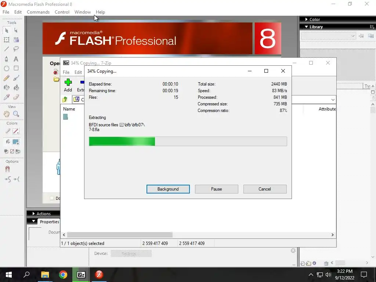This screenshot has width=376, height=282.
Task: Click the 7-Zip Add button
Action: point(68,86)
